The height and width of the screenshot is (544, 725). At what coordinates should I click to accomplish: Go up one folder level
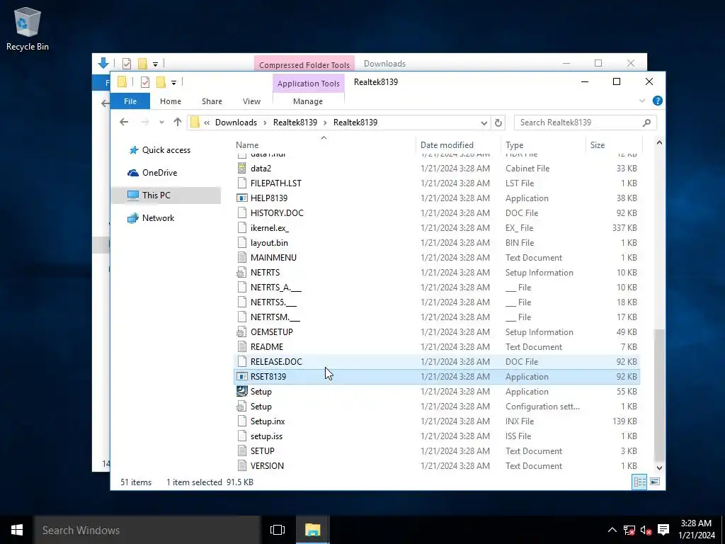178,122
